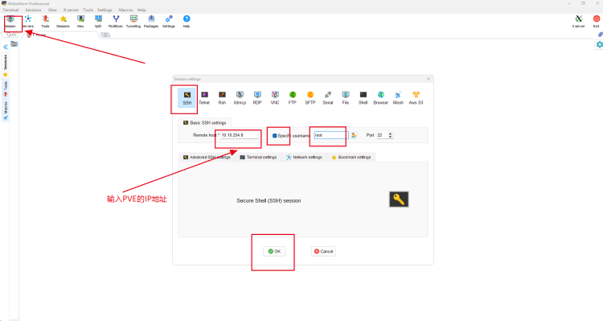Select the RDP session icon
603x321 pixels.
point(257,98)
